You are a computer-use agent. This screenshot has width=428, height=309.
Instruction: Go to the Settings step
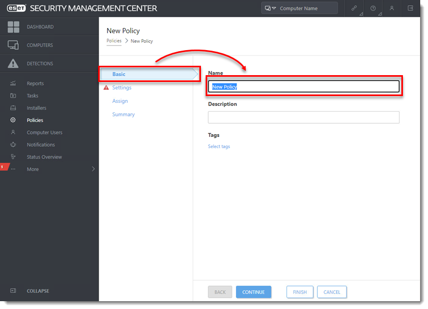pos(122,88)
